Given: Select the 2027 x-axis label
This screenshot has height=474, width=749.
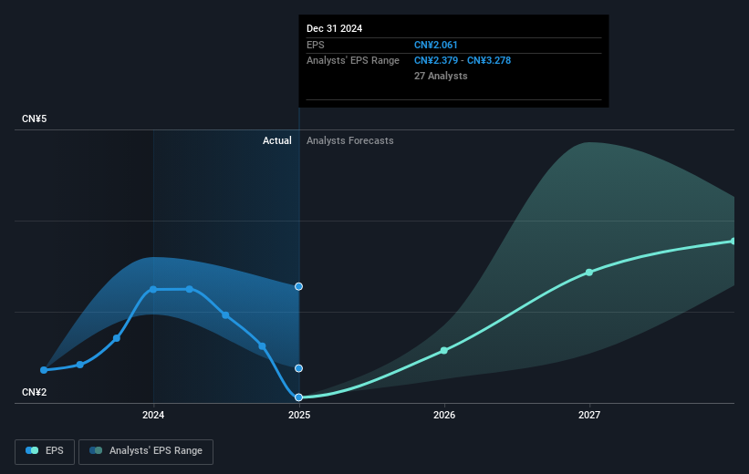Looking at the screenshot, I should click(x=589, y=416).
